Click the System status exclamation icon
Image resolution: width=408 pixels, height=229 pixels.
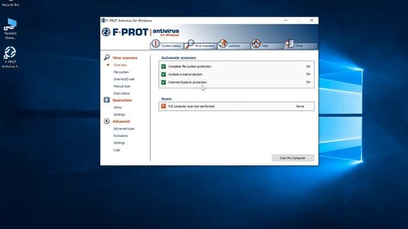point(156,43)
